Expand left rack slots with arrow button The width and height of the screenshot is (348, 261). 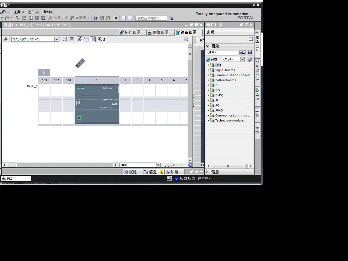[x=44, y=73]
